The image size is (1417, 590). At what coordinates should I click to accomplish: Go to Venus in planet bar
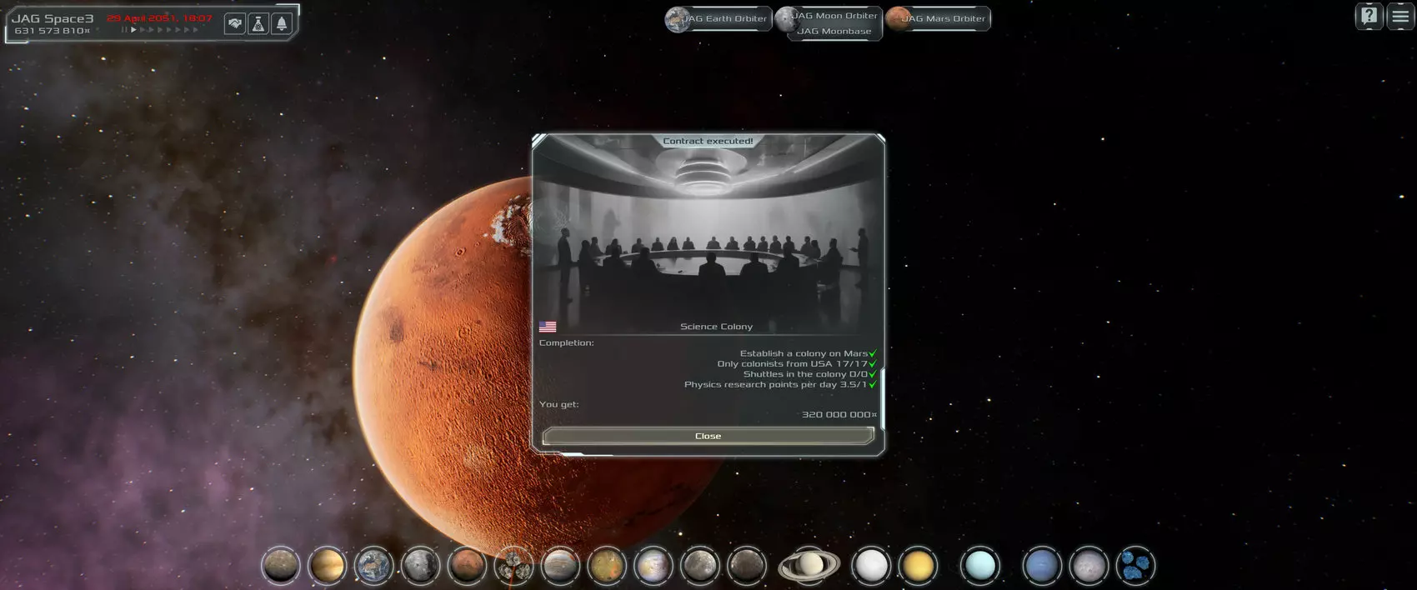point(327,566)
